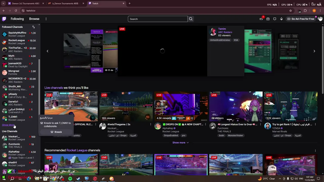Screen dimensions: 324x182
Task: Open Prime Gaming loot crown icon
Action: (x=261, y=19)
